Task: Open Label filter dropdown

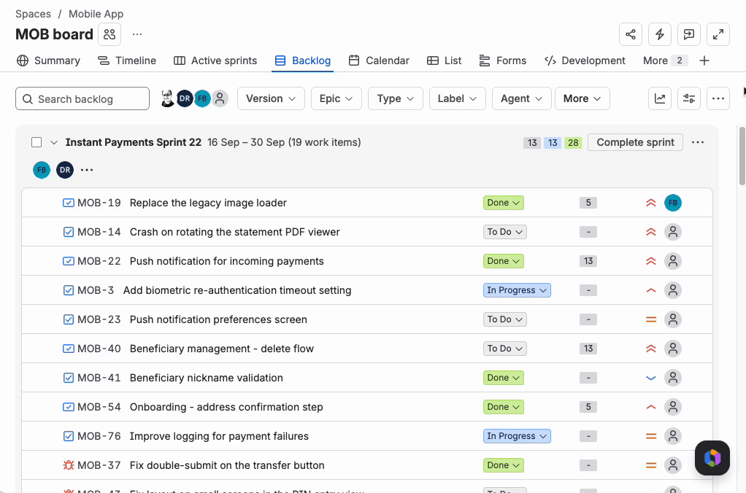Action: click(457, 98)
